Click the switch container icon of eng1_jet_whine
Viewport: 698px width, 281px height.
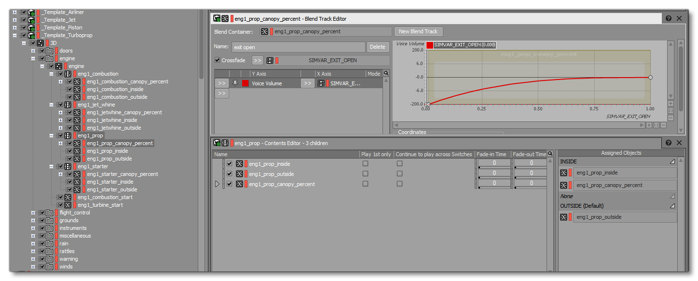68,105
